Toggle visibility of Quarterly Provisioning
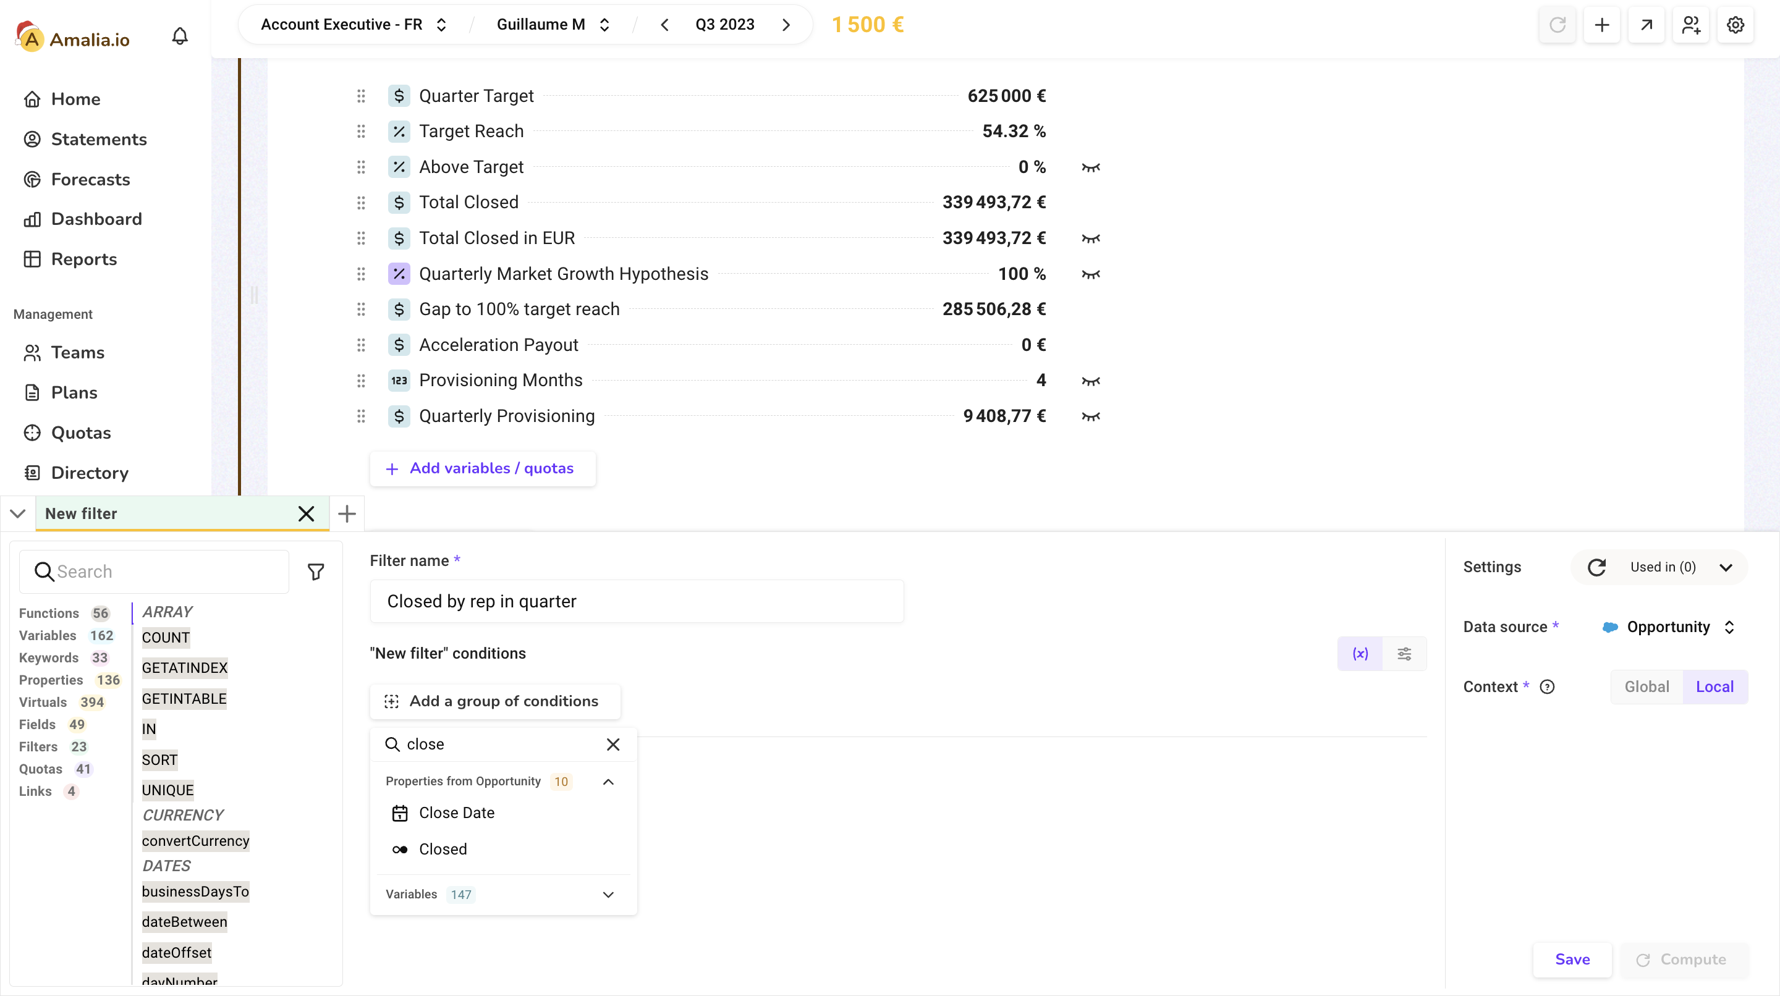This screenshot has width=1780, height=996. pos(1090,416)
